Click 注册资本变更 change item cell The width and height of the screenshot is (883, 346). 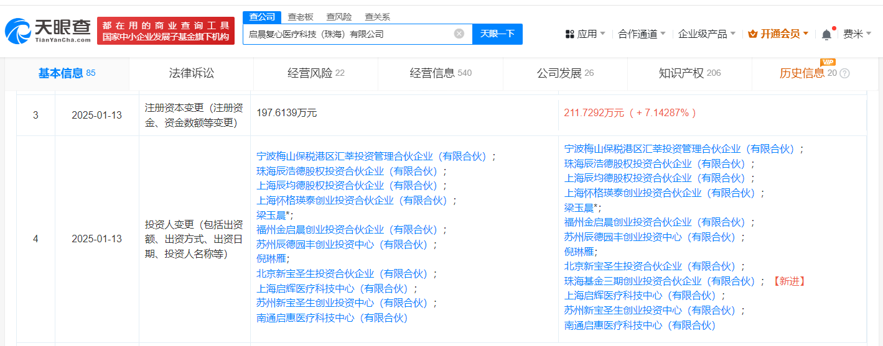pos(194,115)
